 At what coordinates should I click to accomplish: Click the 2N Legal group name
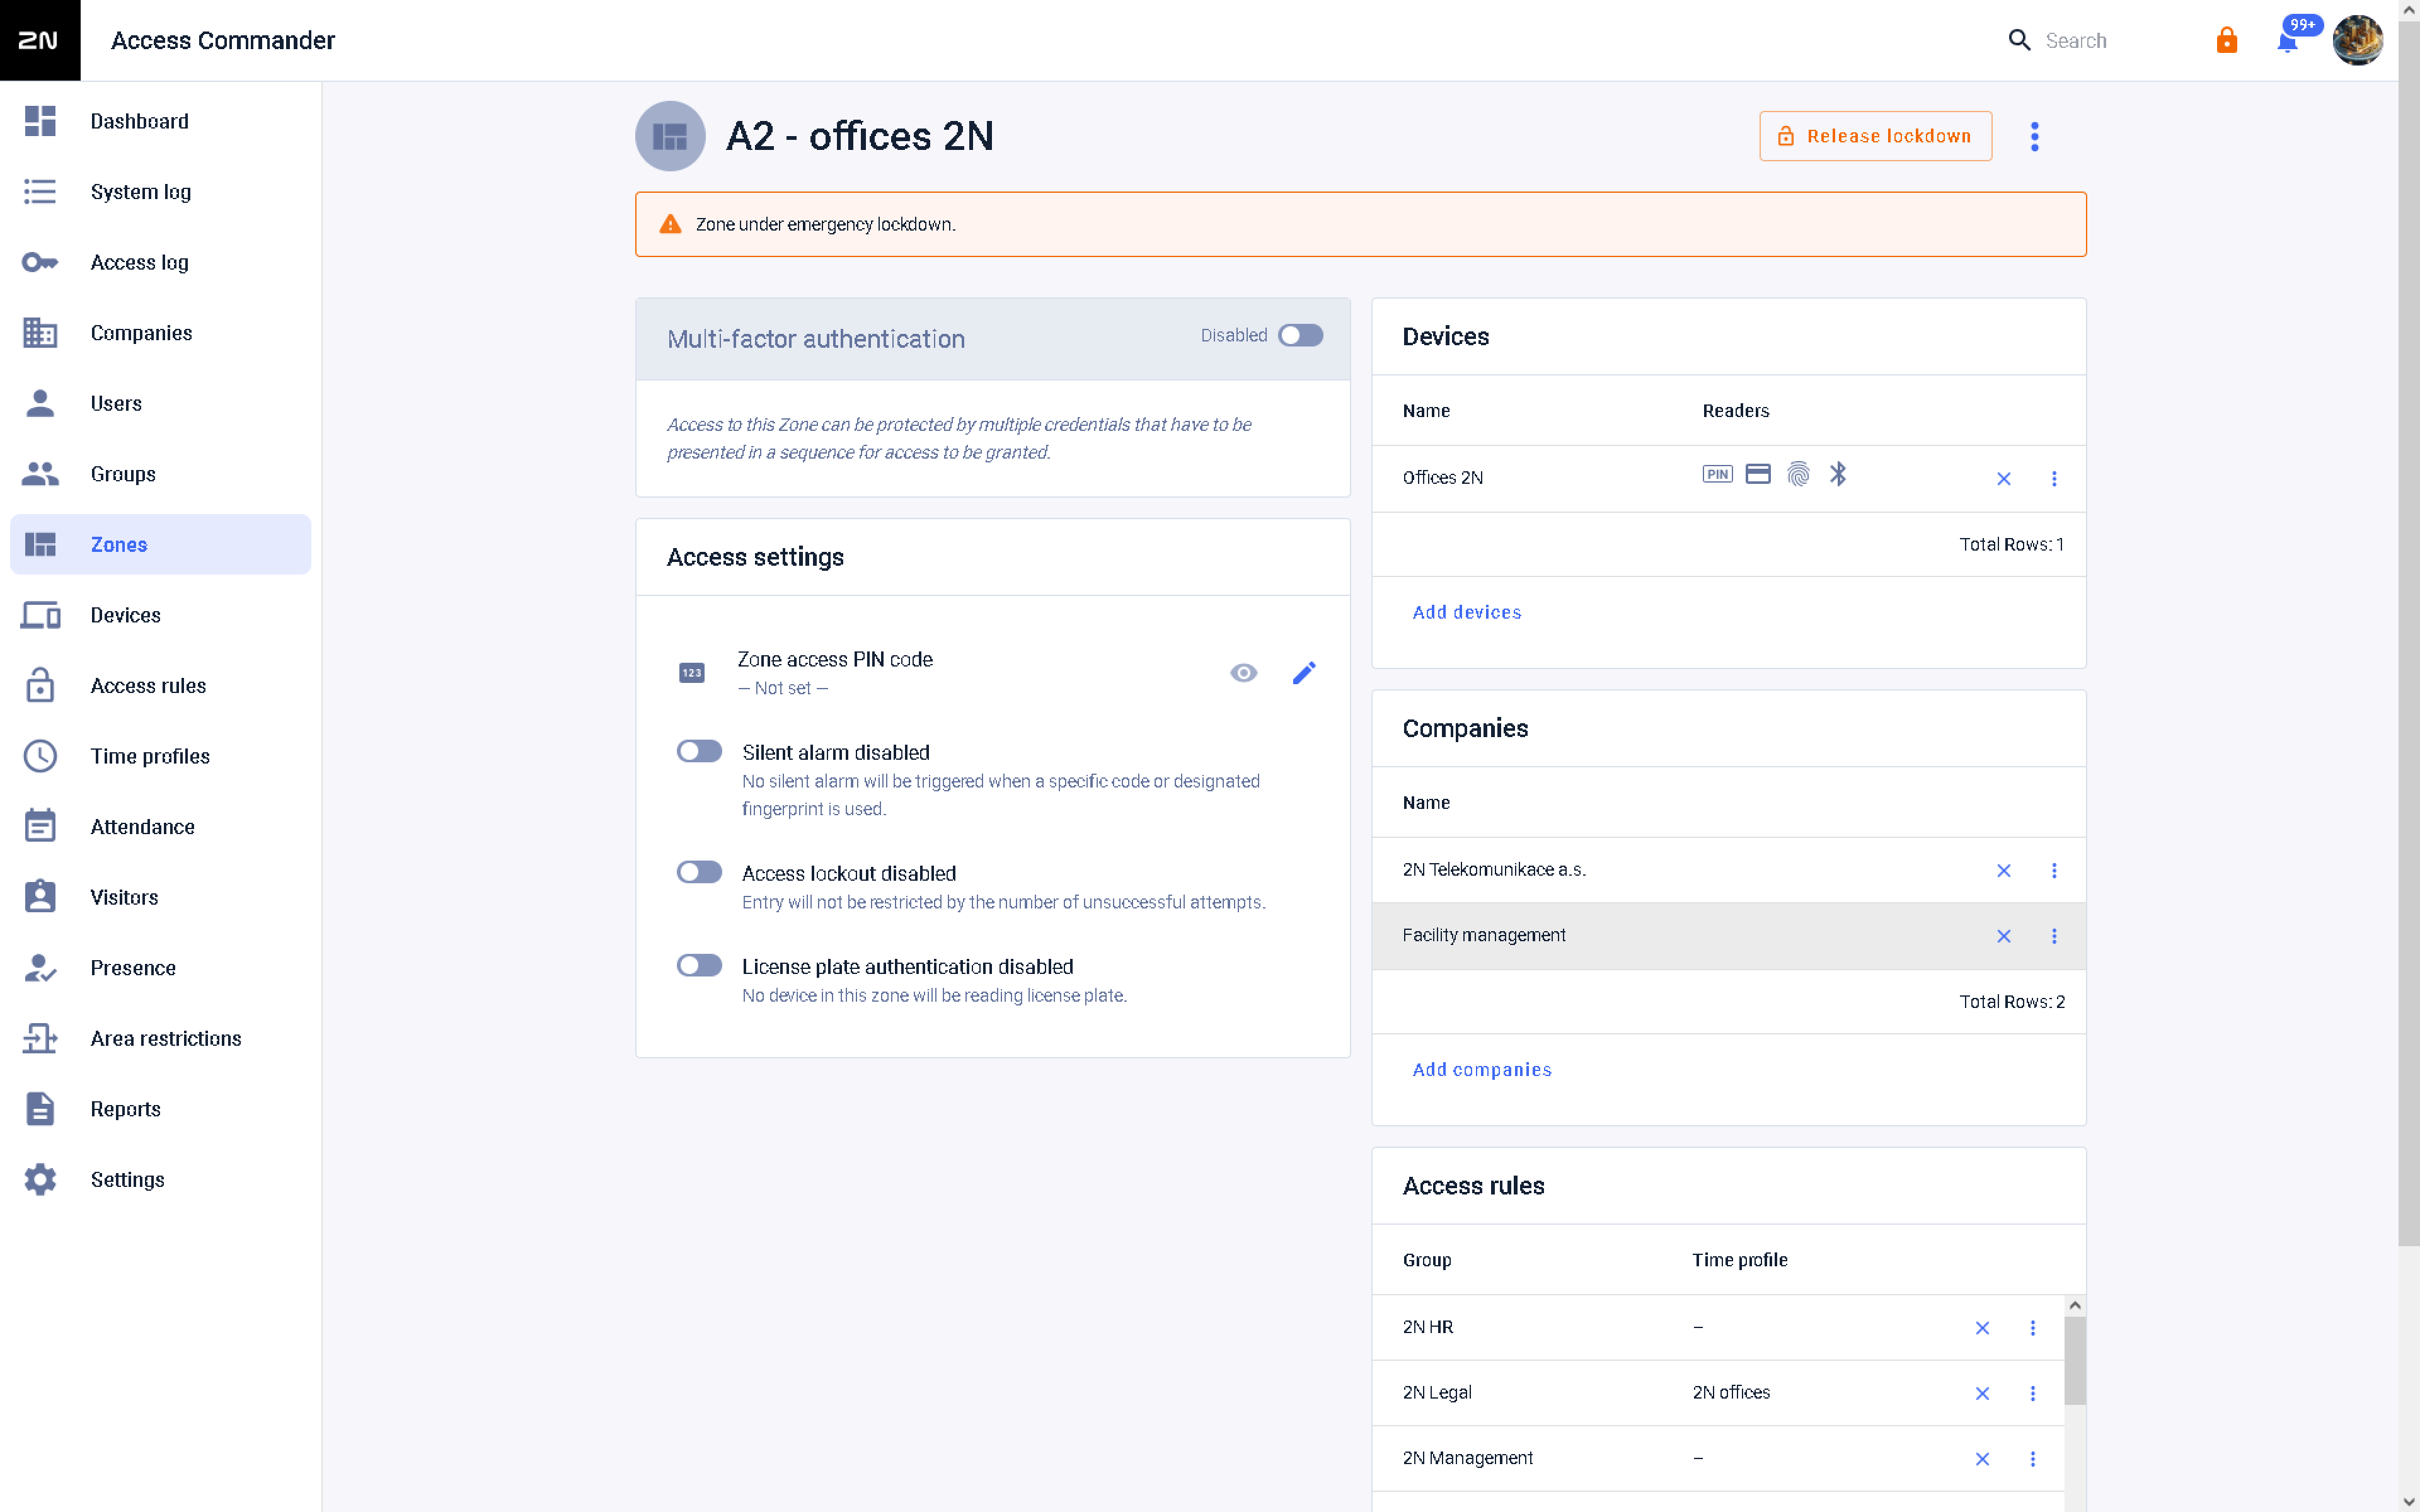pyautogui.click(x=1437, y=1393)
